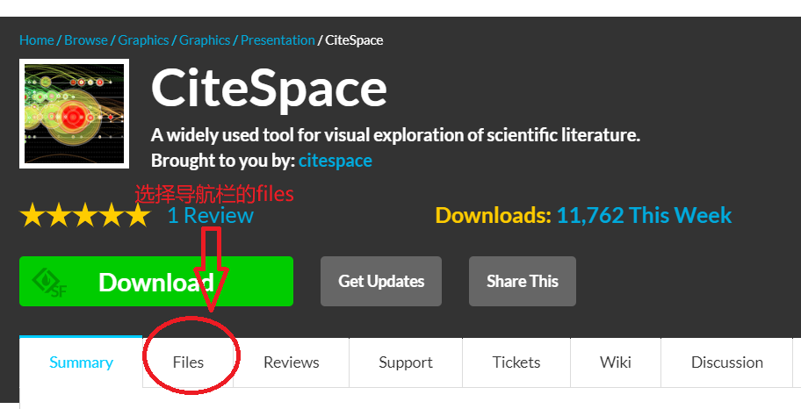Click the CiteSpace project logo thumbnail
Viewport: 801px width, 409px height.
coord(74,113)
